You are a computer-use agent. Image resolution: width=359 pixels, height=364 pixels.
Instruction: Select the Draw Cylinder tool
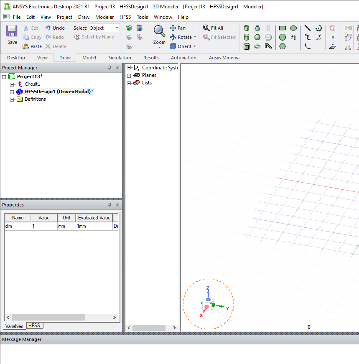point(247,37)
